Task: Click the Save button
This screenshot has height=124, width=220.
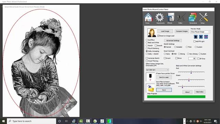Action: [x=164, y=90]
